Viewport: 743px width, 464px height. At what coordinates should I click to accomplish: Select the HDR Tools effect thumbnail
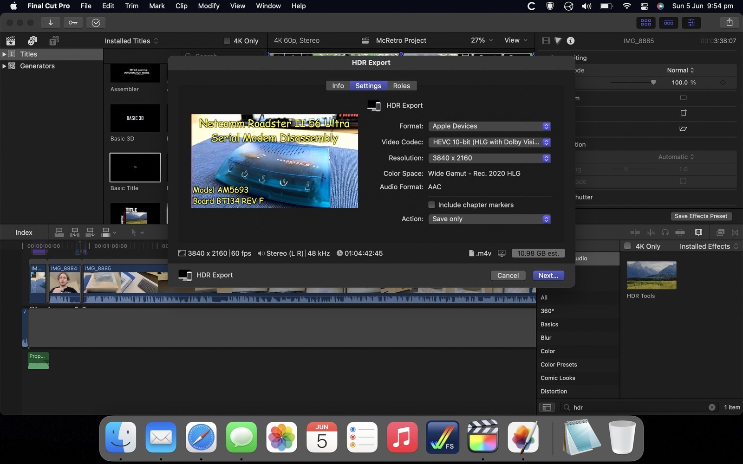point(652,275)
